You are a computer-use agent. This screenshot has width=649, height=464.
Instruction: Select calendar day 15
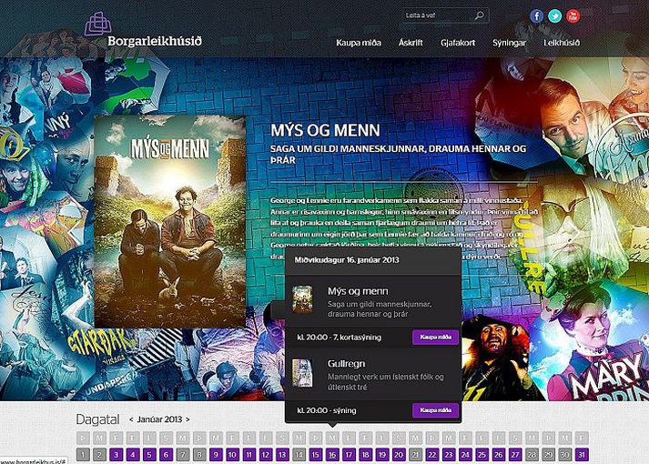(316, 455)
